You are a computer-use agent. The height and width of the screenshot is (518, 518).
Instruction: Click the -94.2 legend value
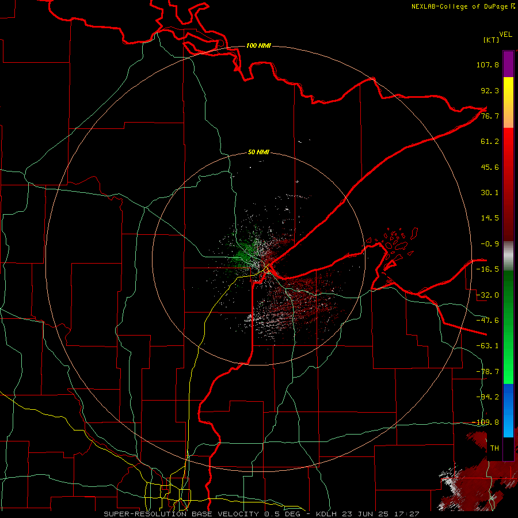(x=487, y=397)
